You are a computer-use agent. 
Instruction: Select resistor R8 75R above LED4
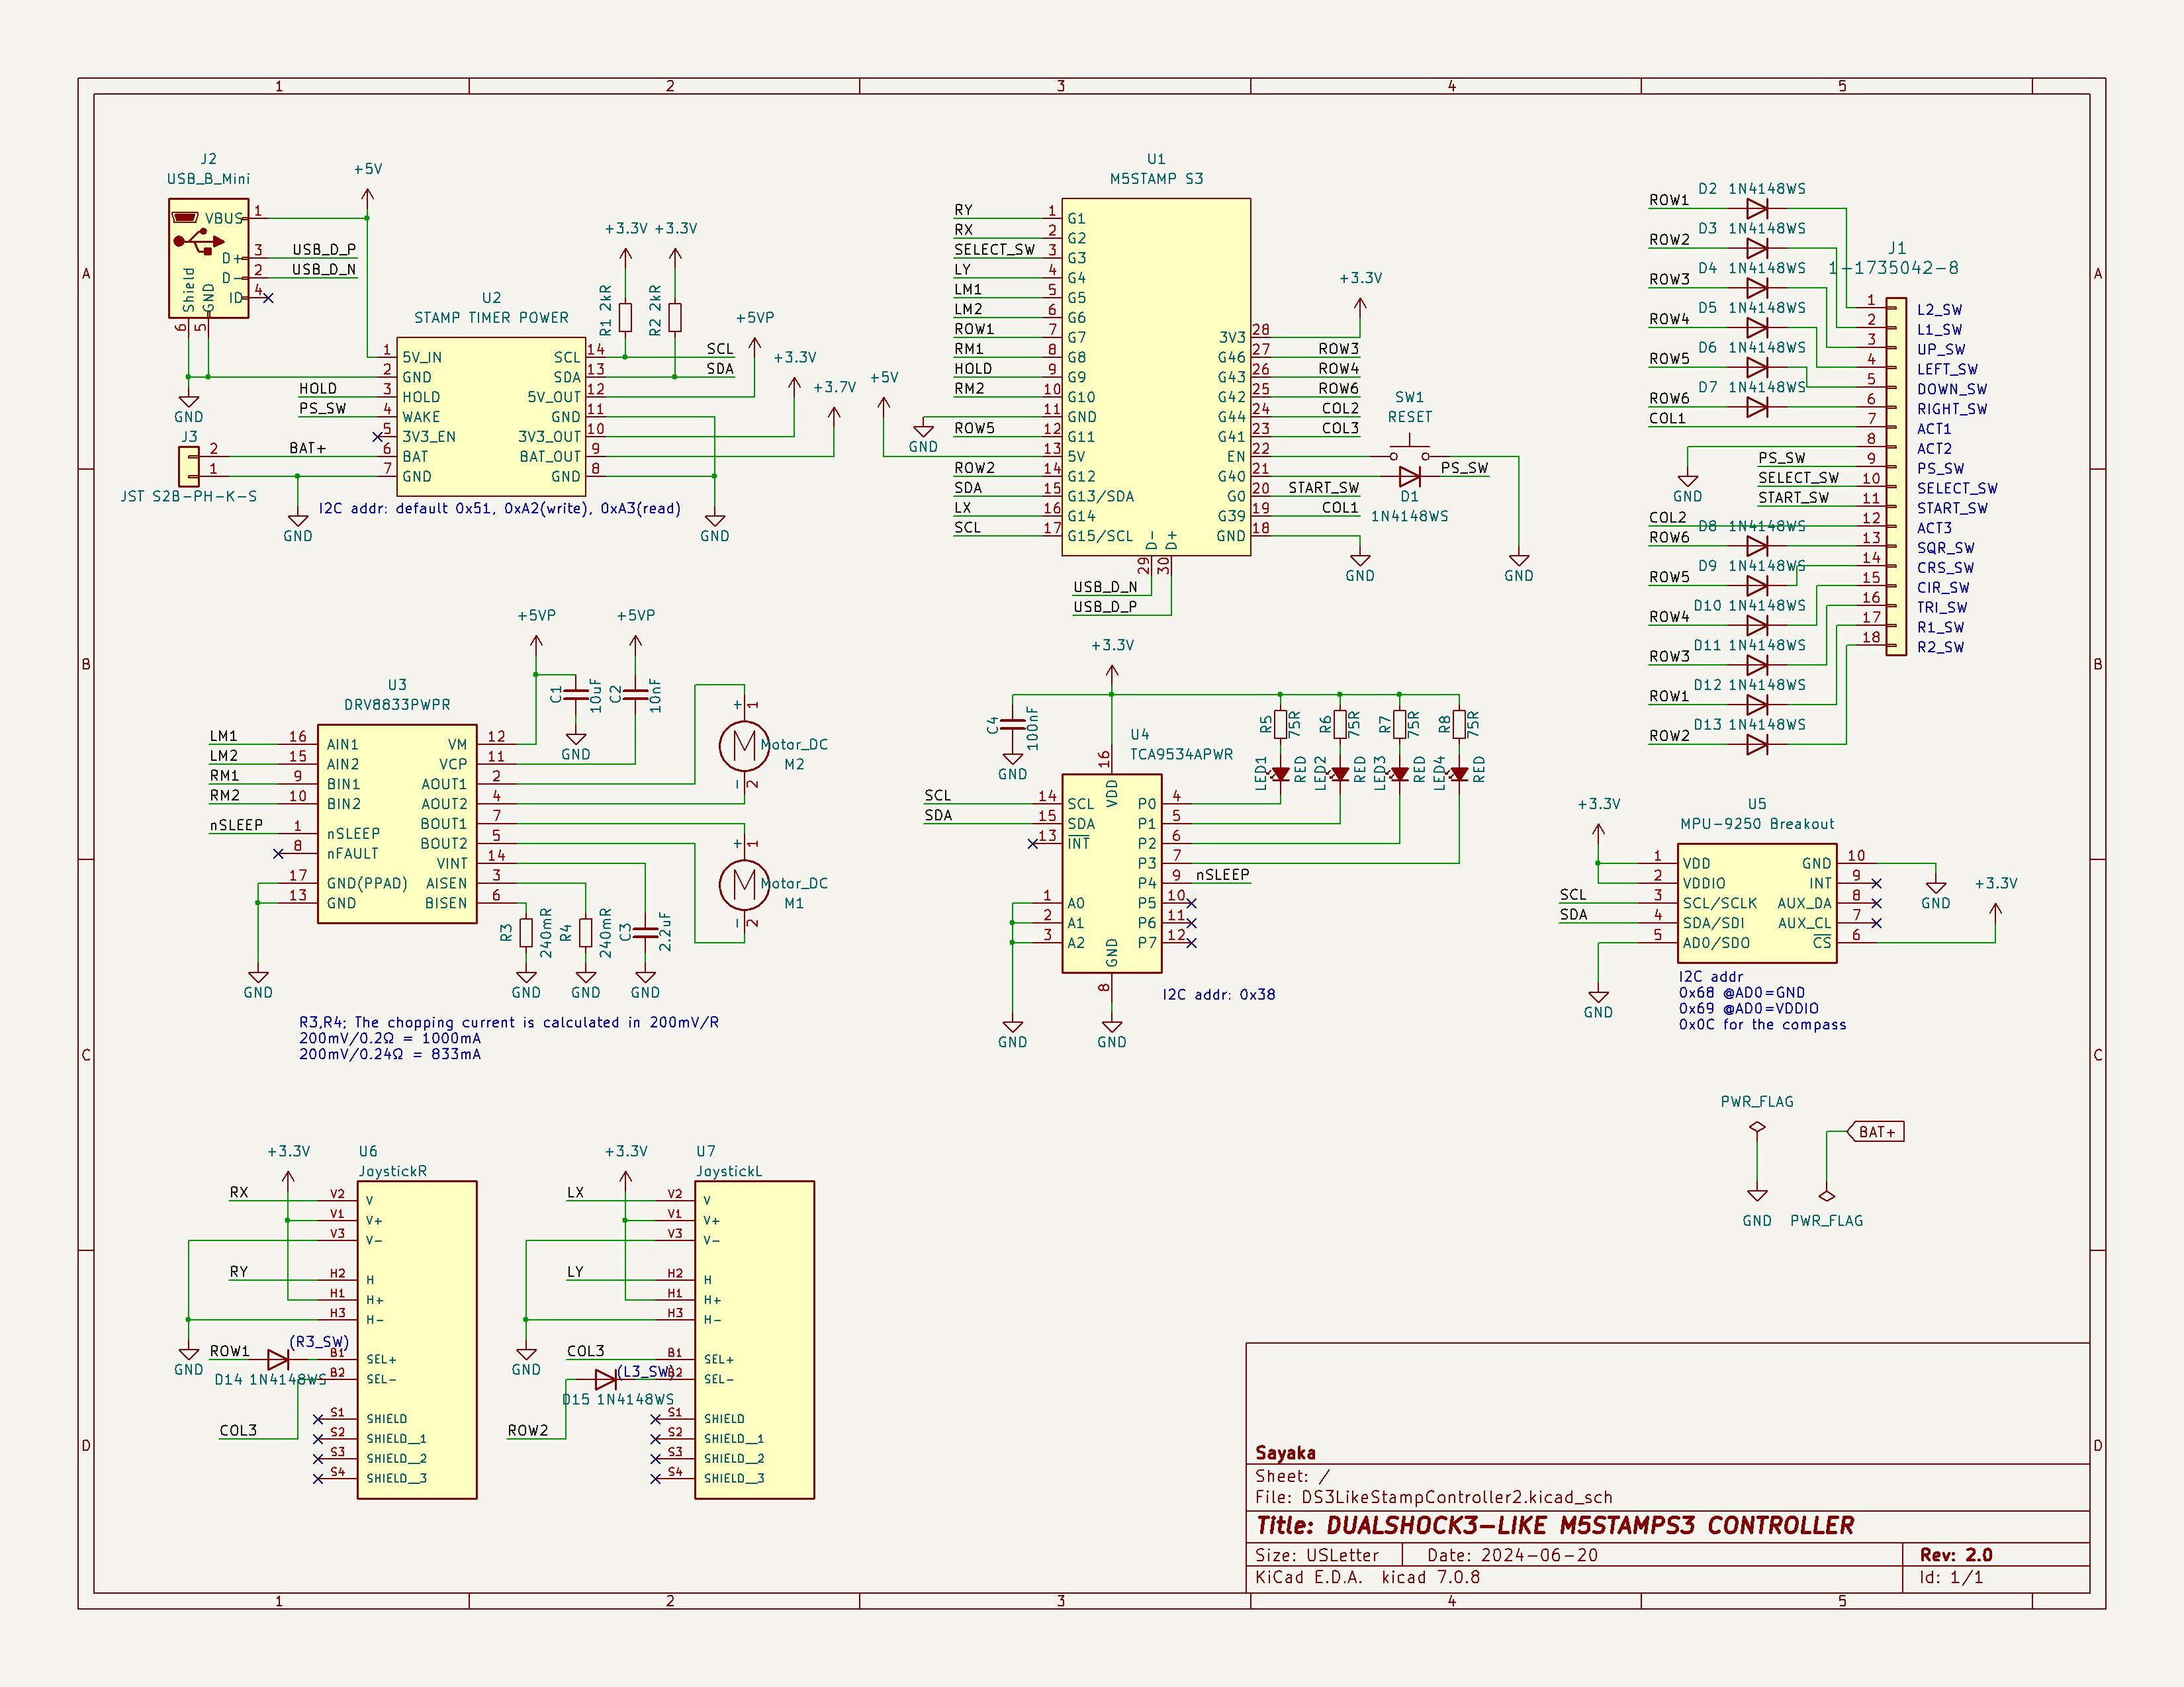pos(1459,724)
